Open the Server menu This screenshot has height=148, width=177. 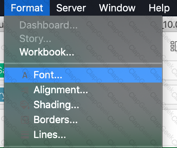pyautogui.click(x=71, y=8)
